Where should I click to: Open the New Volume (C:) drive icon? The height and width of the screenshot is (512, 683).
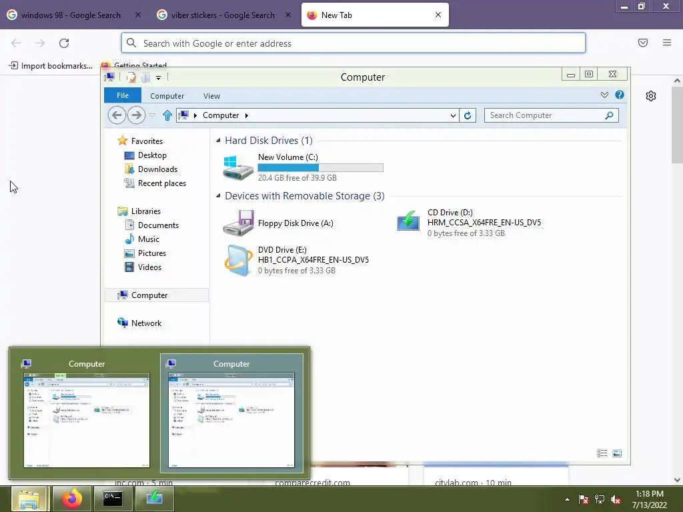point(238,168)
